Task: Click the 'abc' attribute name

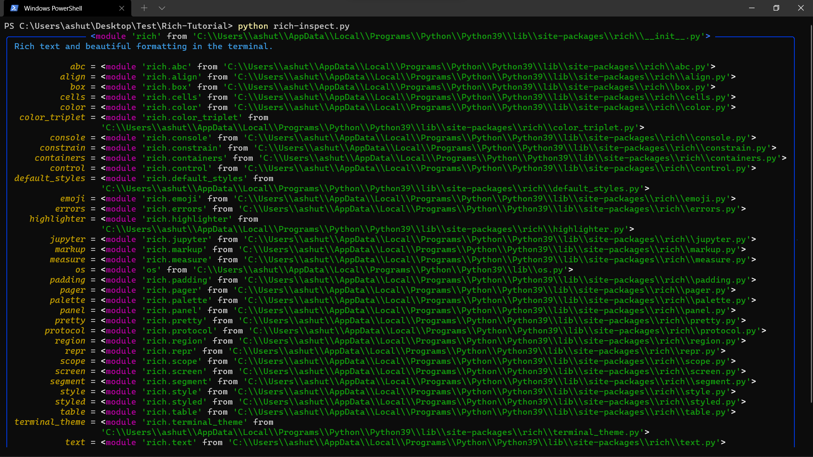Action: (77, 67)
